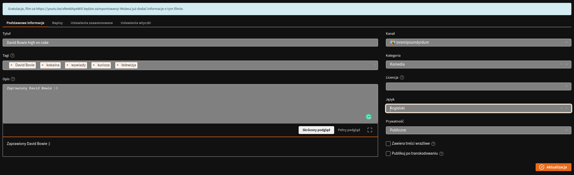Remove the kurioza tag

click(x=94, y=65)
